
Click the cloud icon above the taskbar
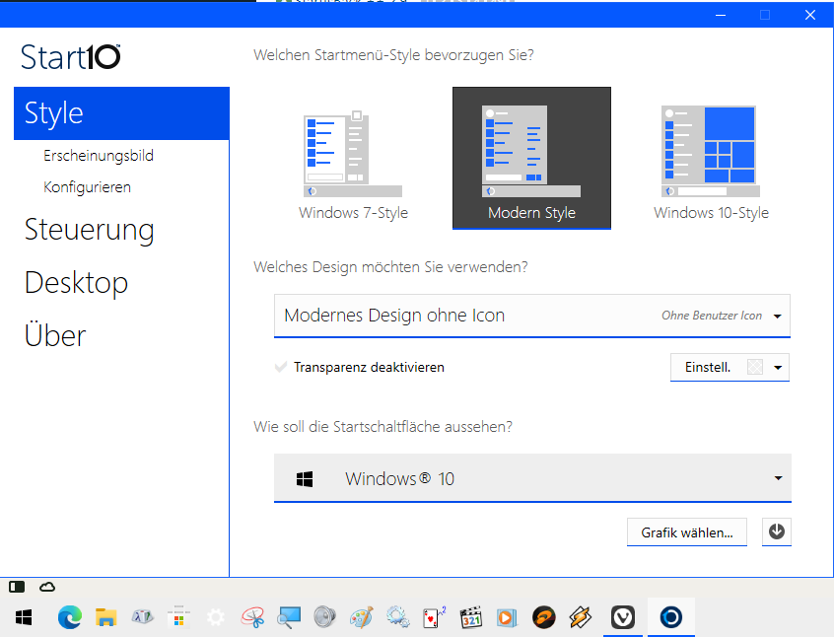point(47,587)
